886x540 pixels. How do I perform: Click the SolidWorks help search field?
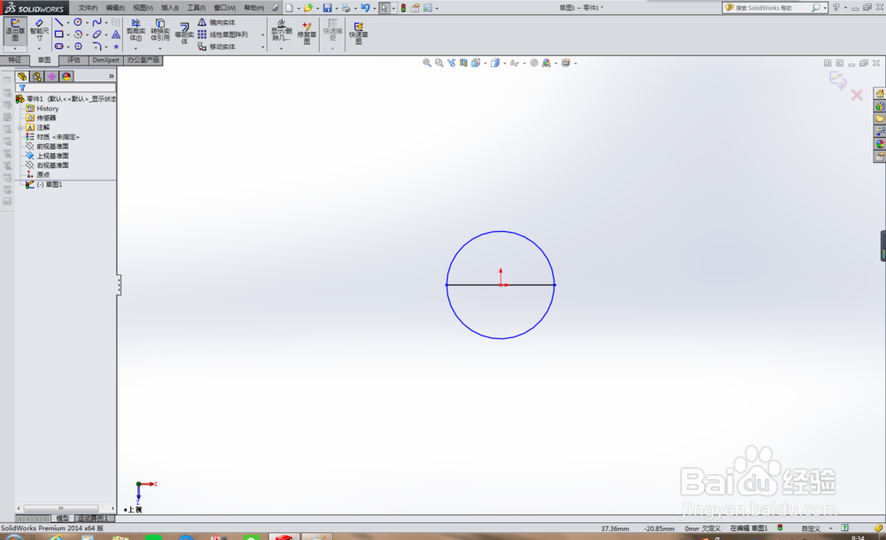(772, 8)
